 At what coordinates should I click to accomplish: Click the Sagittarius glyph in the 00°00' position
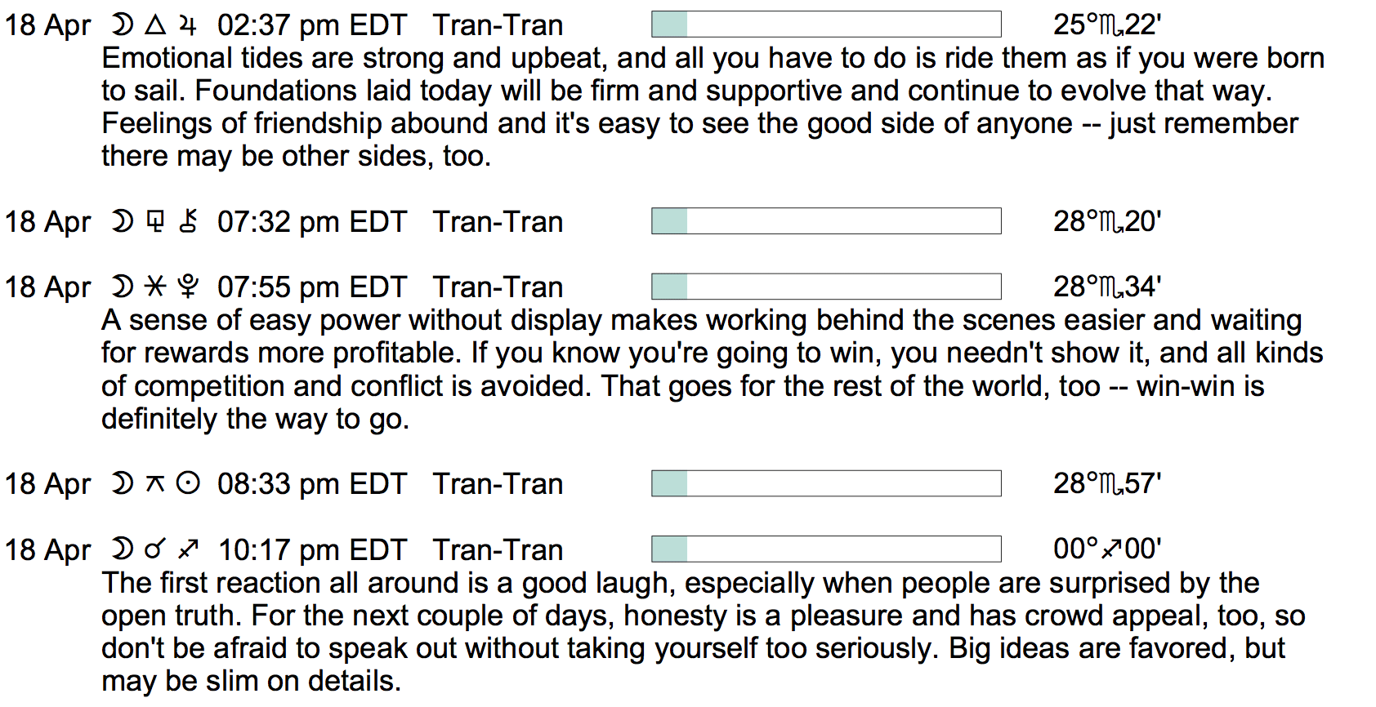tap(1111, 549)
